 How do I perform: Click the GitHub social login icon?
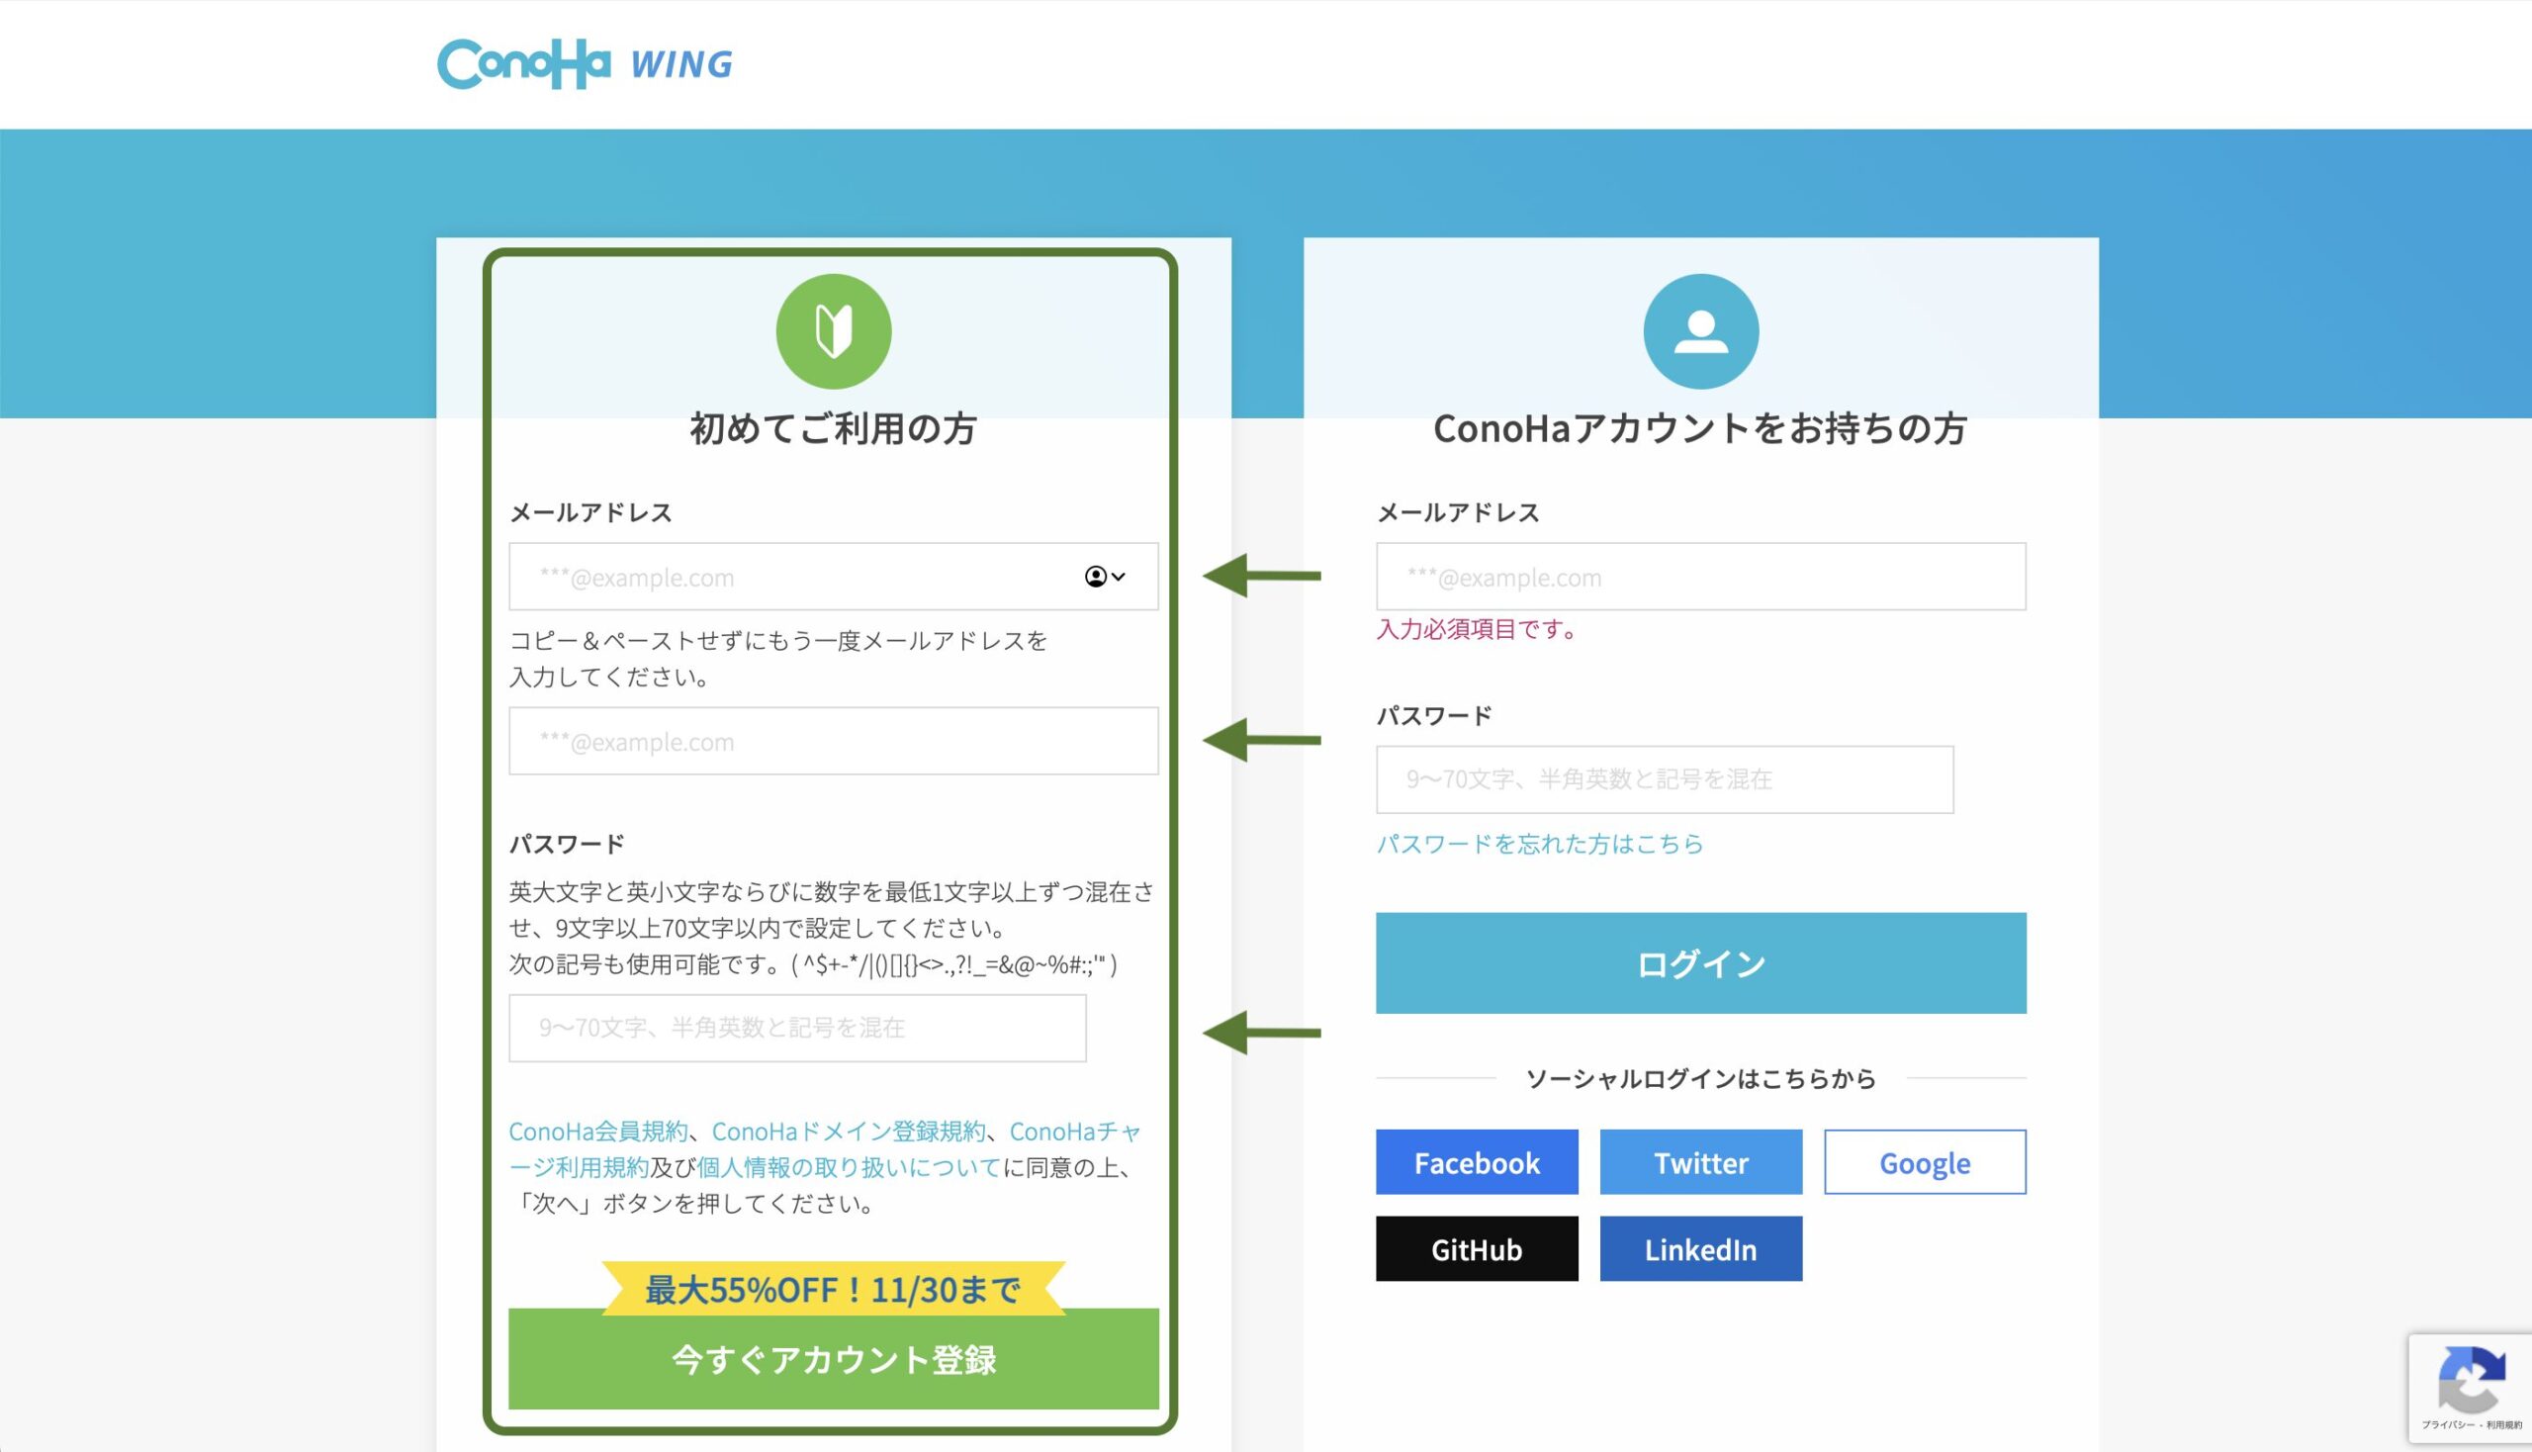pos(1475,1248)
